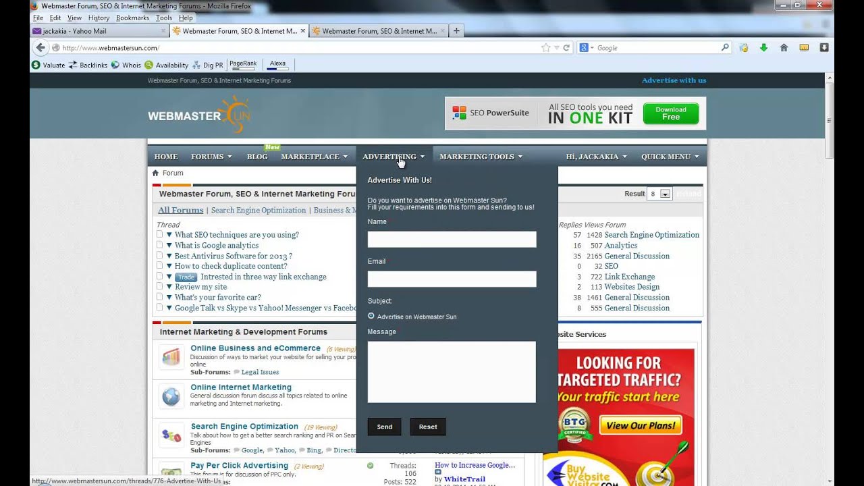This screenshot has height=486, width=864.
Task: Open the dark downloads arrow icon at toolbar end
Action: [824, 47]
